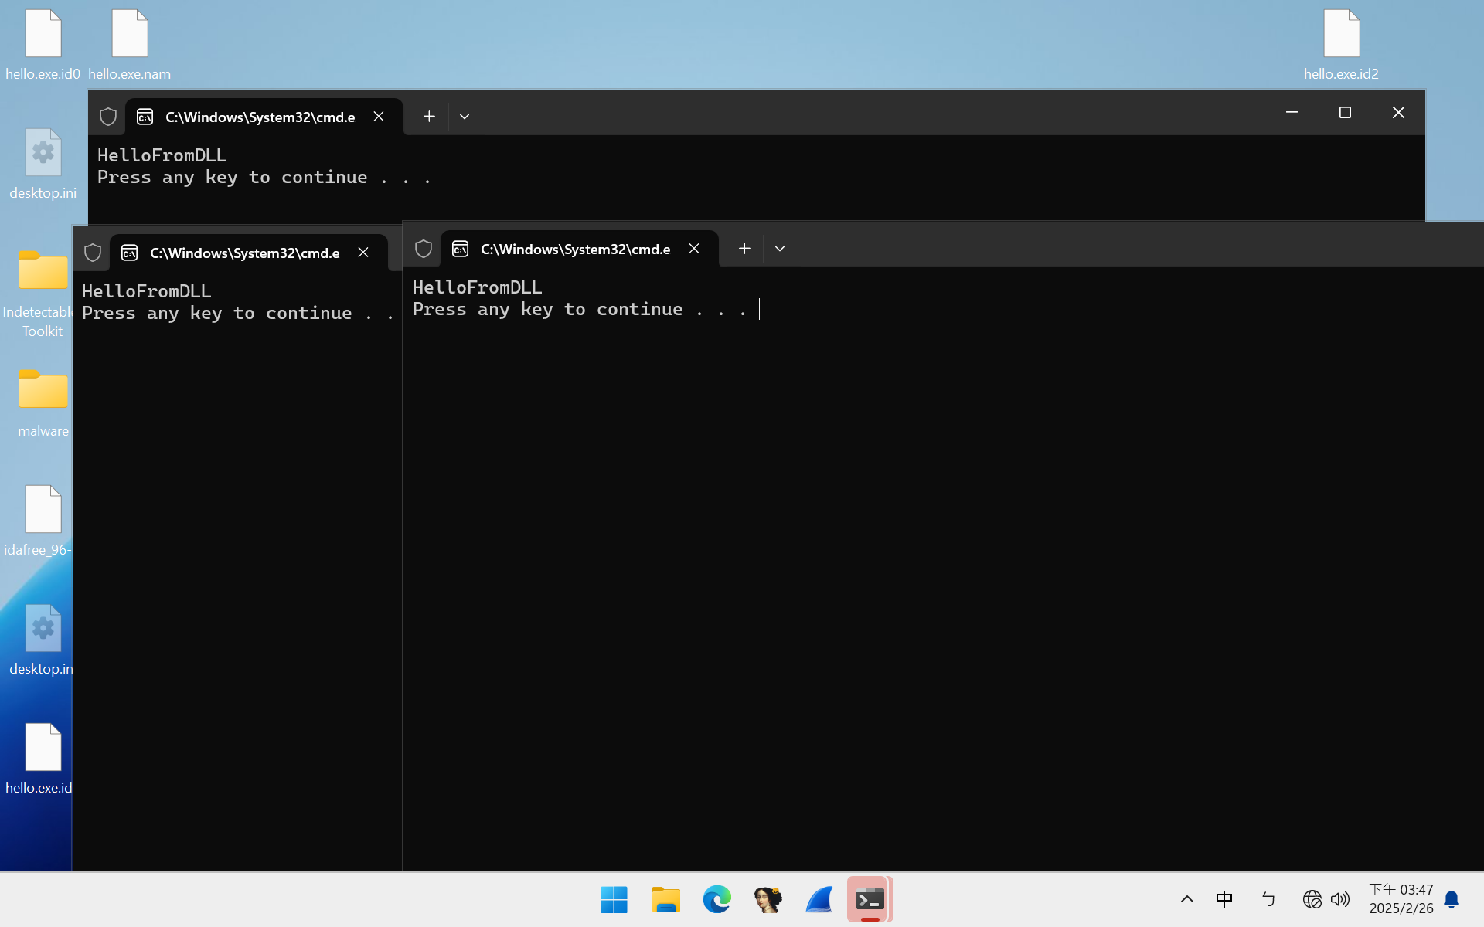
Task: Open the IDA shark-fin icon in taskbar
Action: [819, 899]
